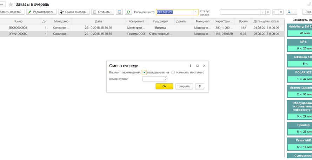This screenshot has height=160, width=312.
Task: Click the magnifier search icon button
Action: click(290, 12)
